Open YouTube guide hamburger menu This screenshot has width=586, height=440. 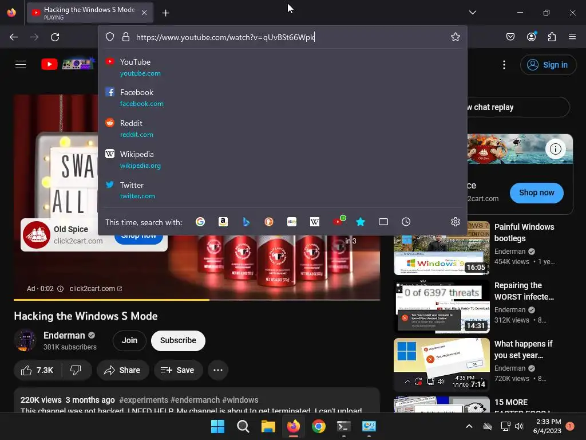[21, 64]
